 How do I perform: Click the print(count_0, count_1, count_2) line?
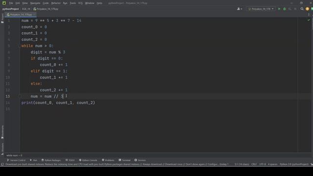point(58,103)
